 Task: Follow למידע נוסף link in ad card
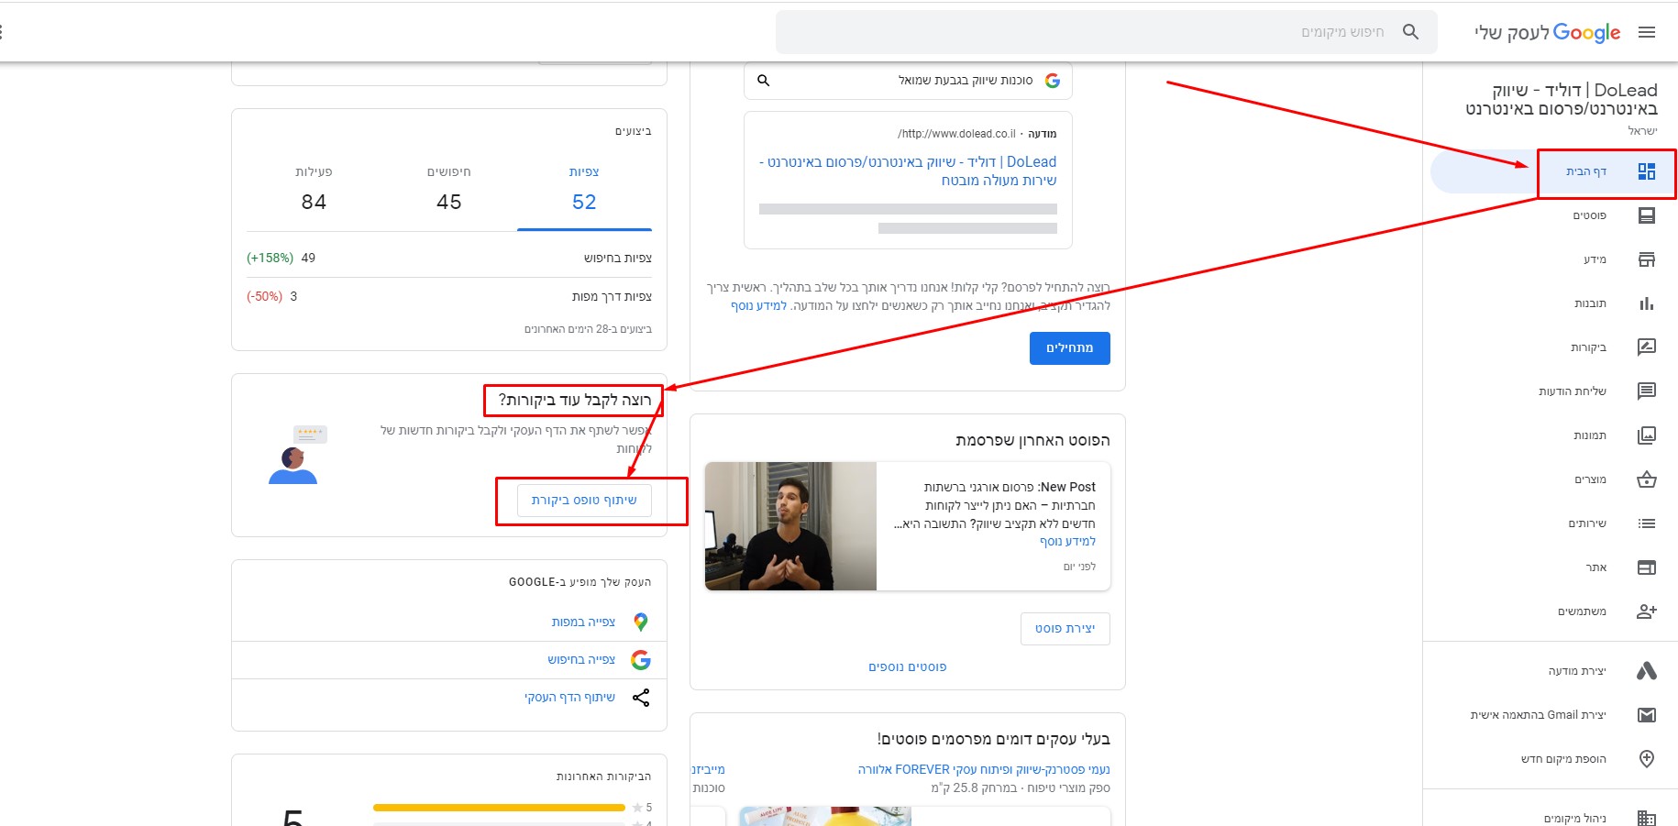click(x=758, y=305)
